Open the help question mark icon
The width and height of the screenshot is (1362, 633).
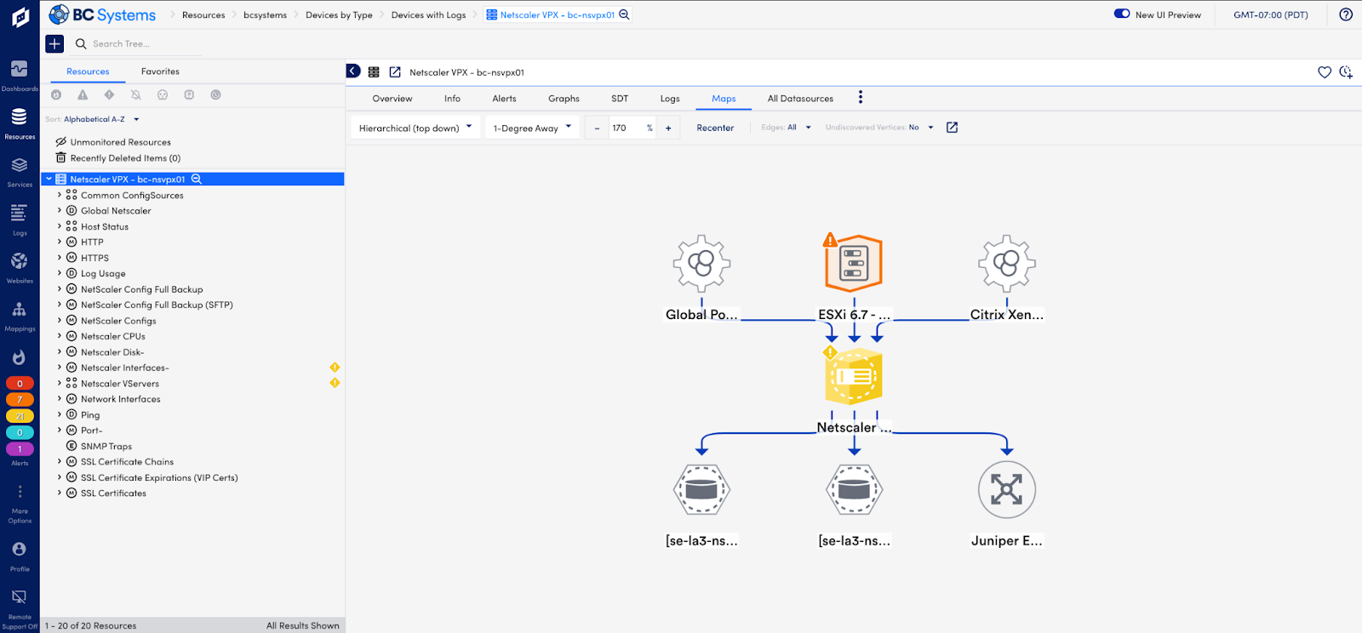click(x=1346, y=14)
